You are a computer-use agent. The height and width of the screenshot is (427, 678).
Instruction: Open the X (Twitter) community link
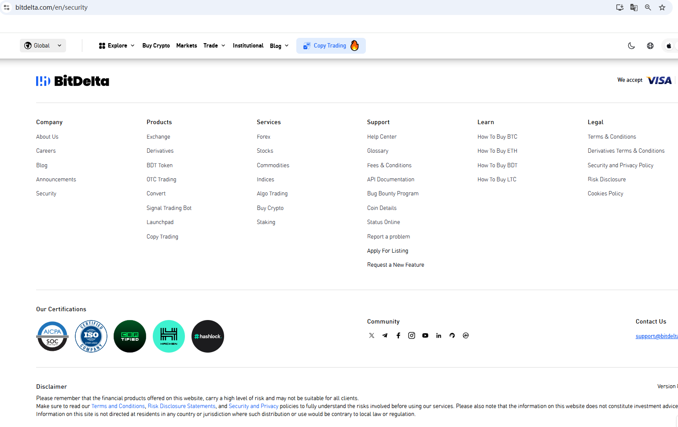pyautogui.click(x=372, y=335)
